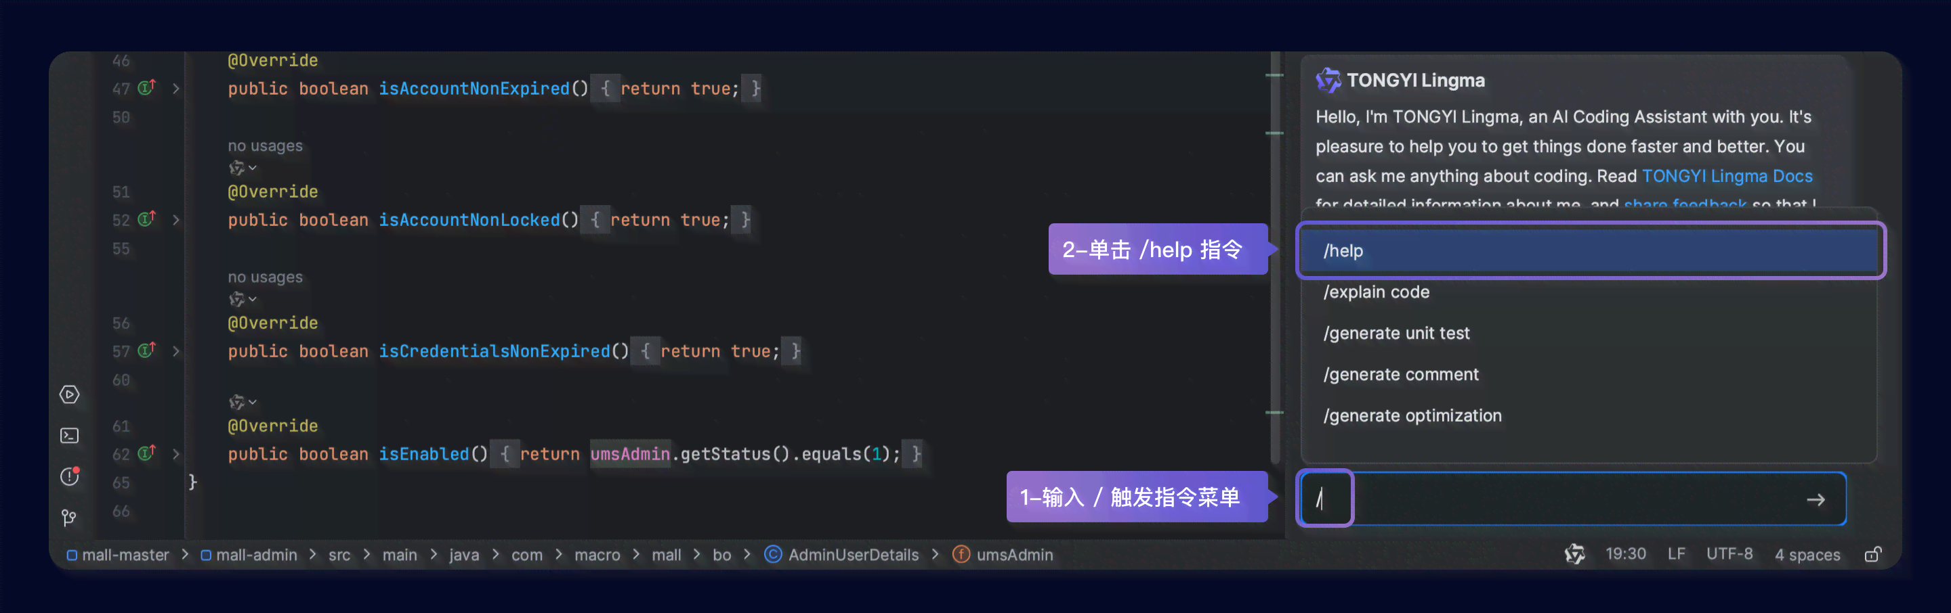Viewport: 1951px width, 613px height.
Task: Open the Problems tool window icon
Action: coord(70,476)
